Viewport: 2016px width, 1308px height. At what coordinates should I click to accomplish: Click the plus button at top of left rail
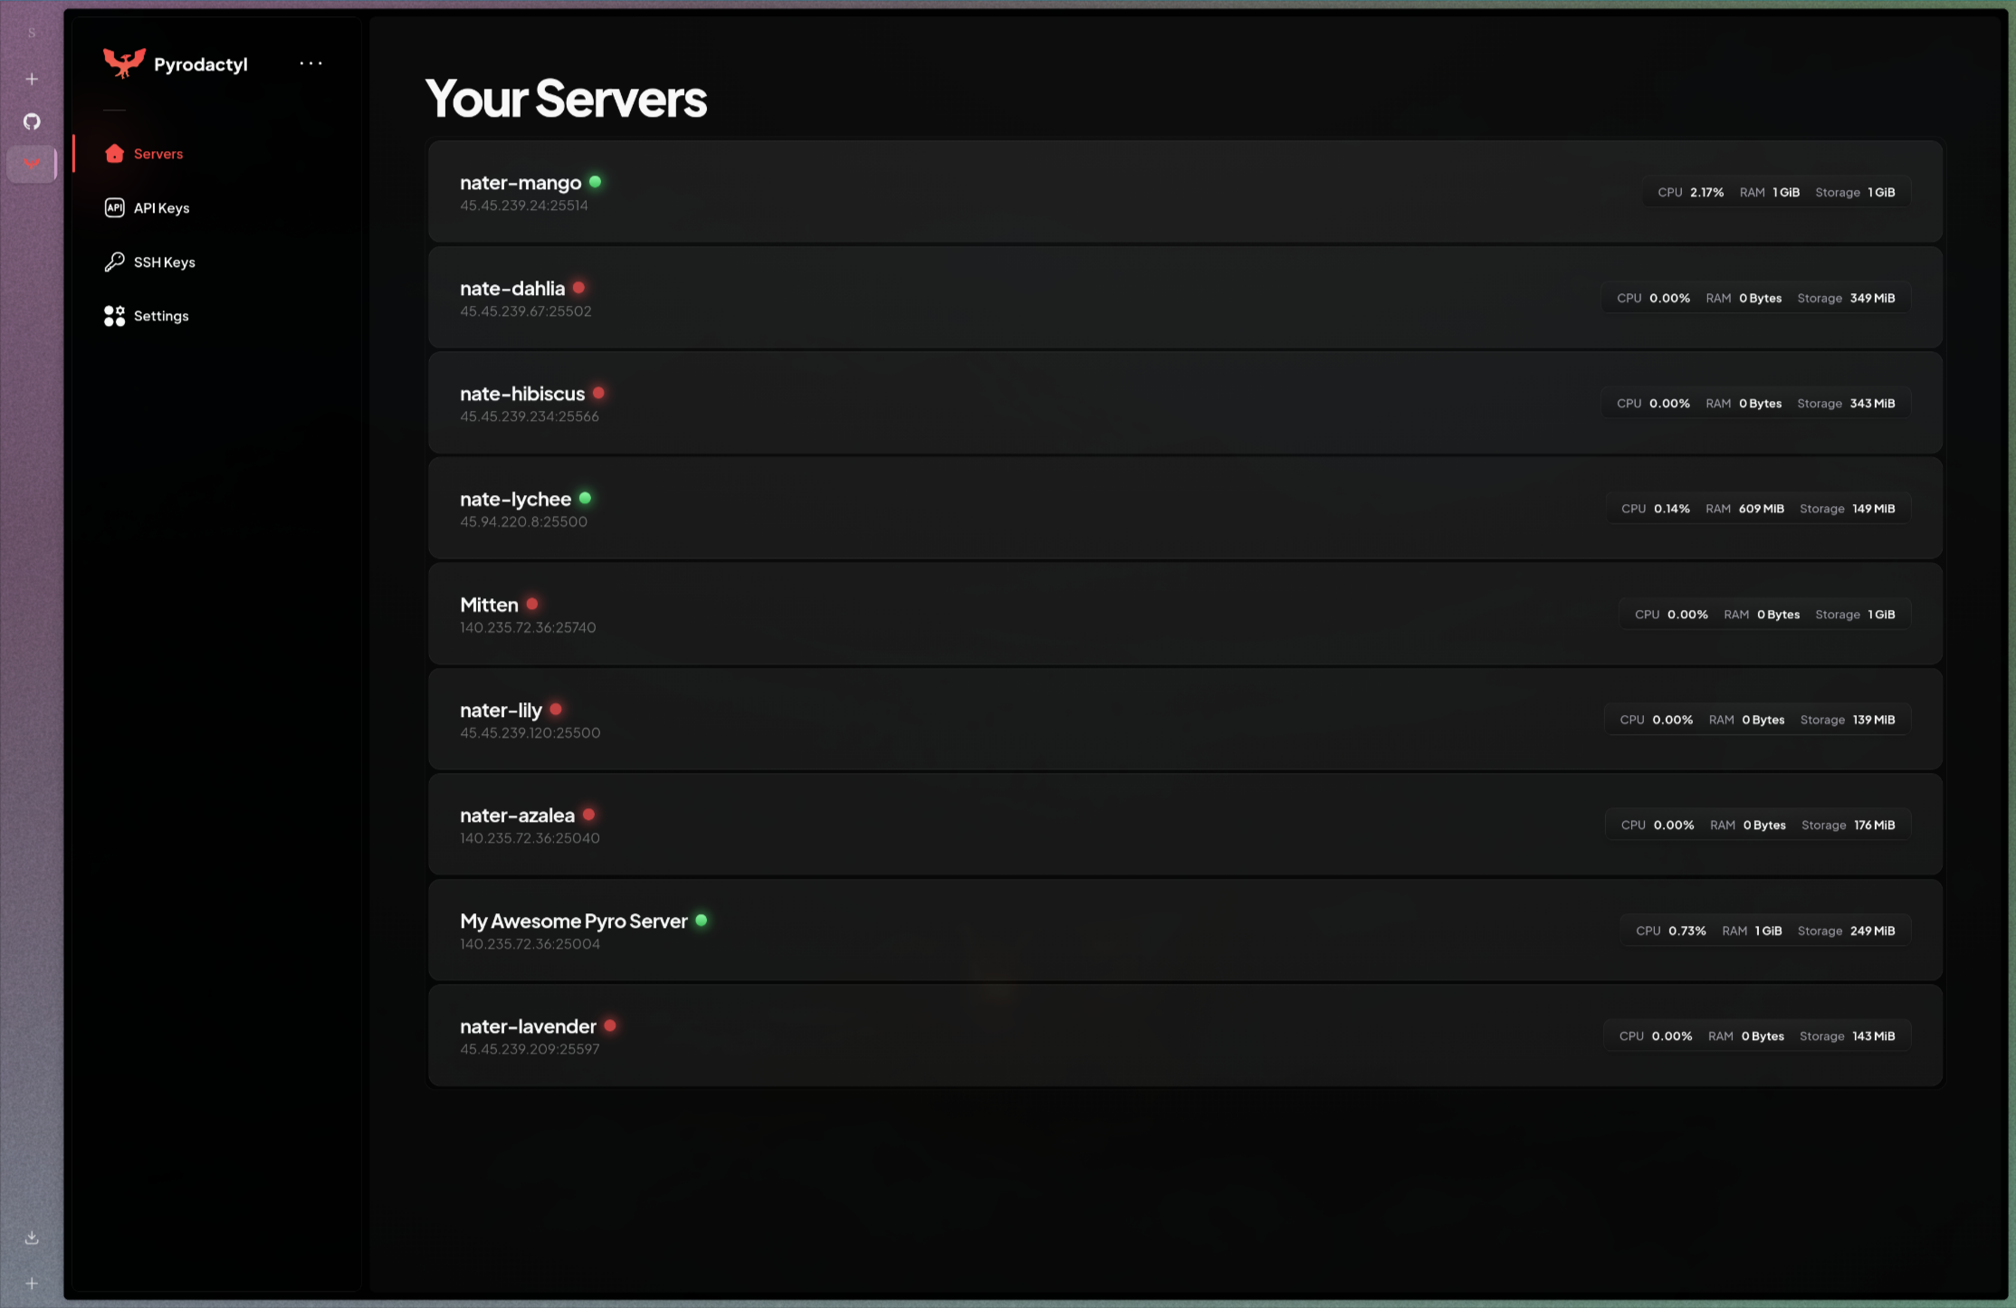(x=32, y=79)
